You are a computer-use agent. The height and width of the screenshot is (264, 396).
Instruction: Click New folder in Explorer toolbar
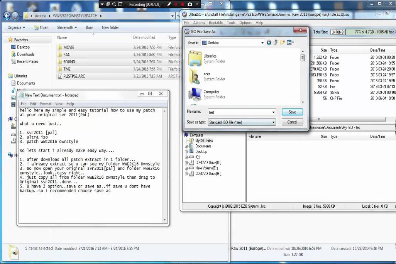point(110,27)
